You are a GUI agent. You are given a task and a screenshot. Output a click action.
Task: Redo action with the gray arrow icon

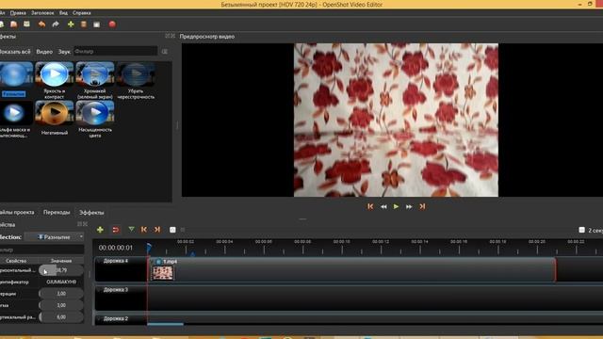pyautogui.click(x=56, y=24)
